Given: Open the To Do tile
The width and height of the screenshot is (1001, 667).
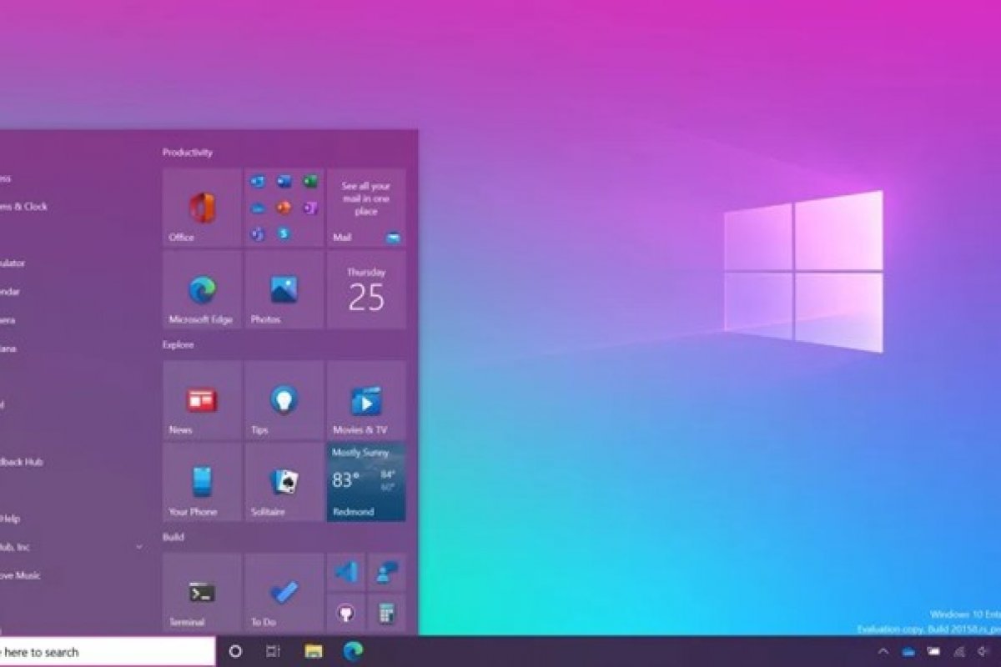Looking at the screenshot, I should [284, 592].
